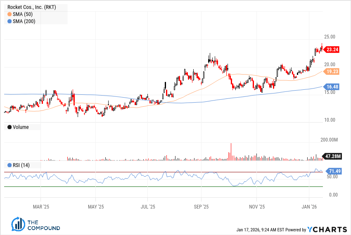
Task: Click the orange 19.23 SMA value tag
Action: (331, 72)
